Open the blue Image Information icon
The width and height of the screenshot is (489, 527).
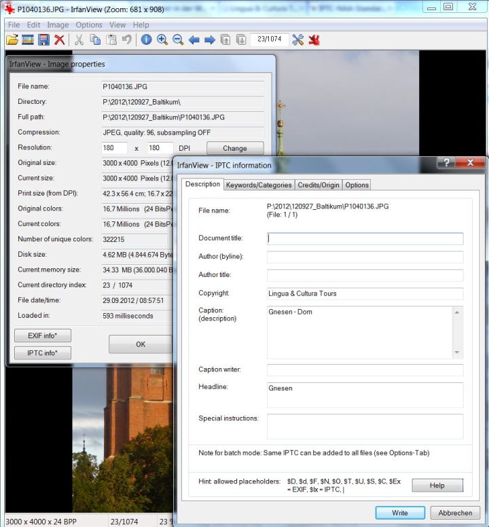(x=146, y=39)
